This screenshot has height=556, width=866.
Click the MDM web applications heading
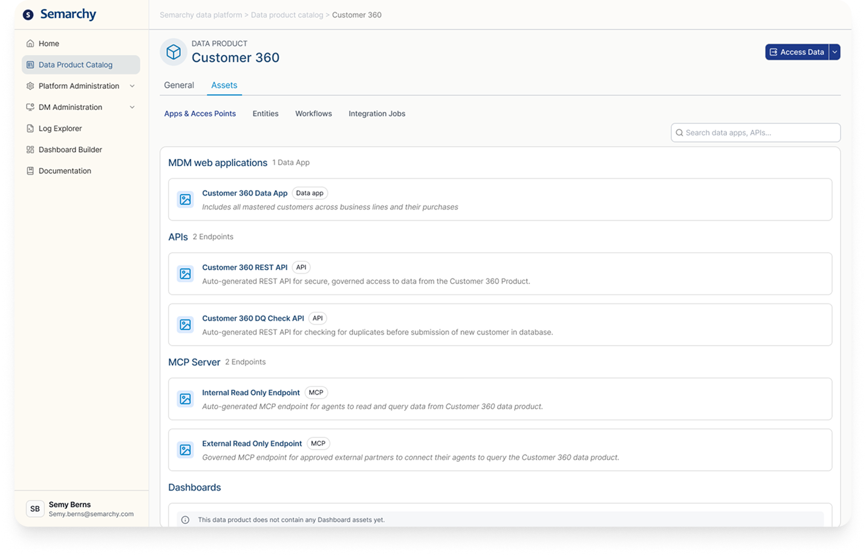tap(218, 163)
